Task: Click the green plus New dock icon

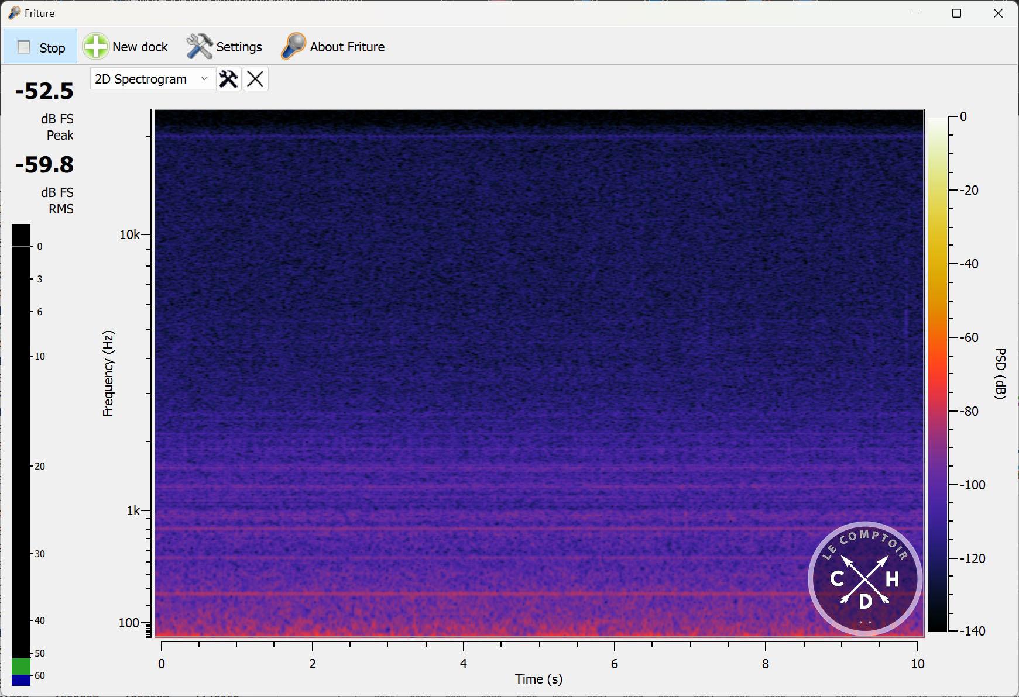Action: pyautogui.click(x=95, y=47)
